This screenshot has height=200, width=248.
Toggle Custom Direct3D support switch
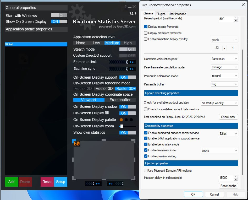coord(128,56)
